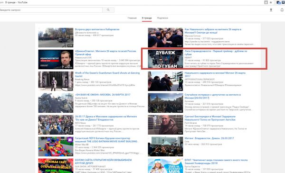Open the notifications bell
Viewport: 285px width, 173px height.
click(282, 10)
